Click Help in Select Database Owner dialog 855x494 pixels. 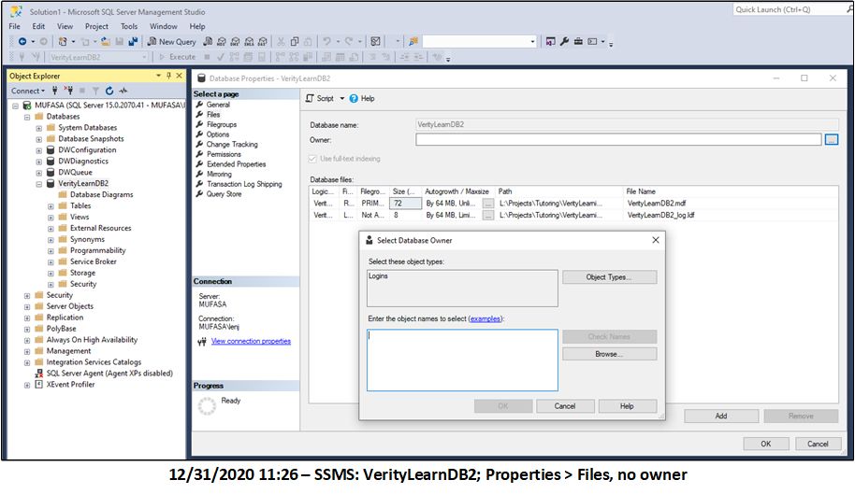click(627, 406)
